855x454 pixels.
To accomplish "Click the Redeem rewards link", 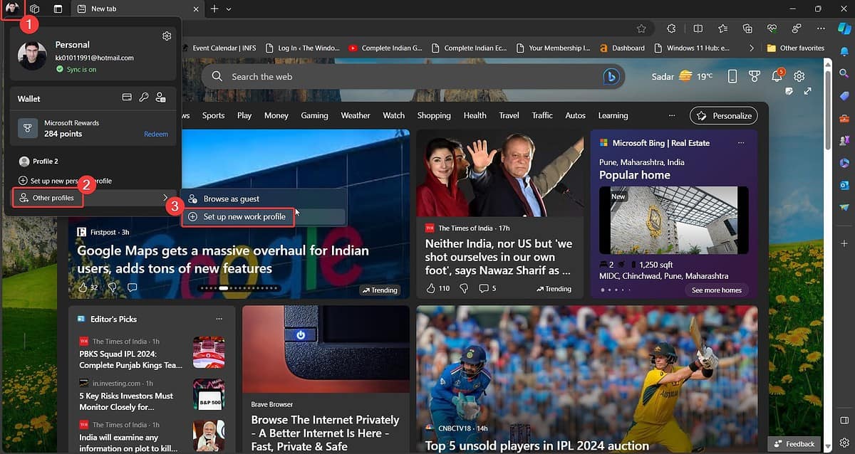I will 156,134.
